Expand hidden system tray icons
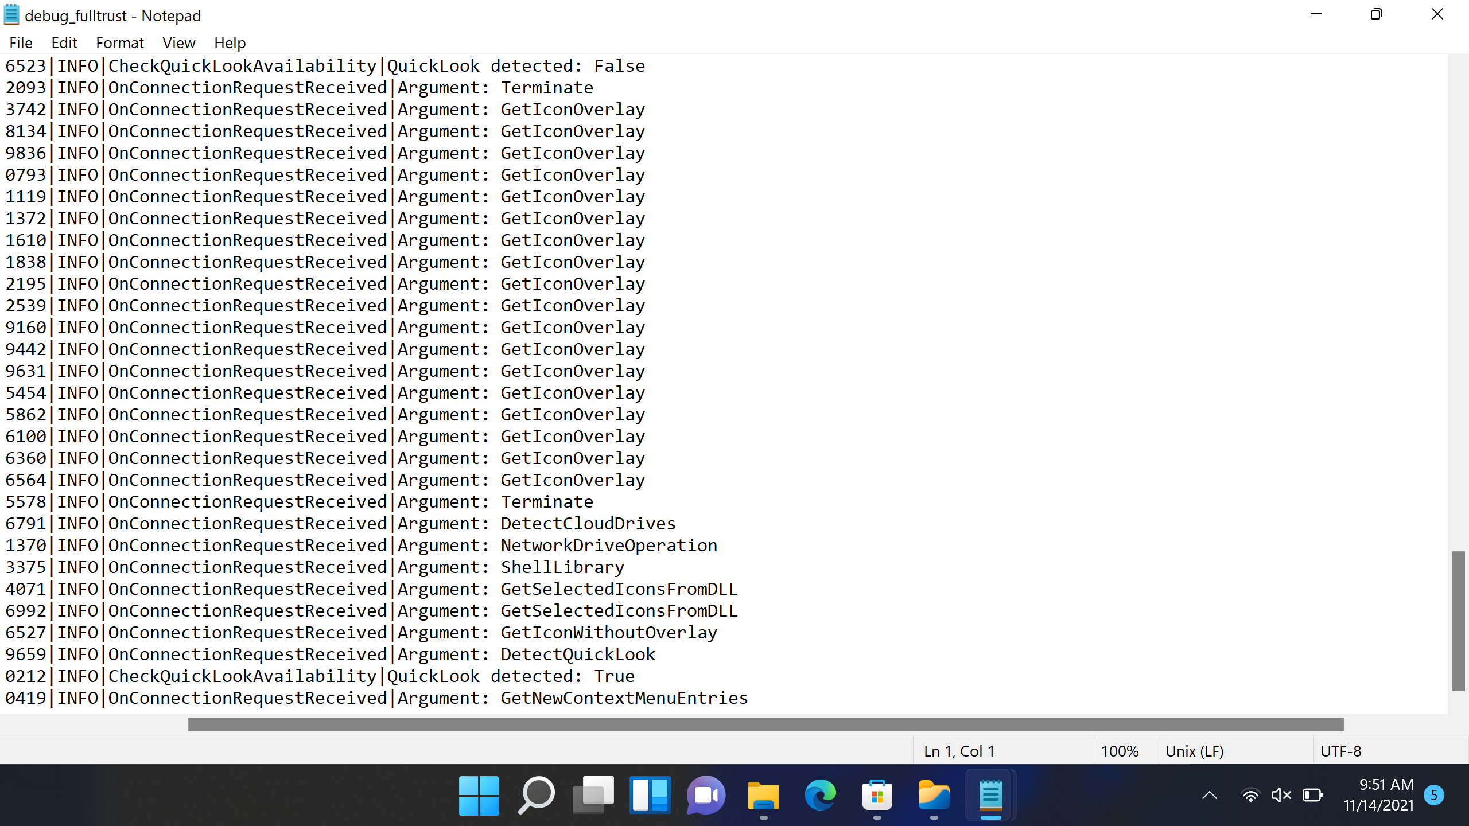 (1210, 796)
